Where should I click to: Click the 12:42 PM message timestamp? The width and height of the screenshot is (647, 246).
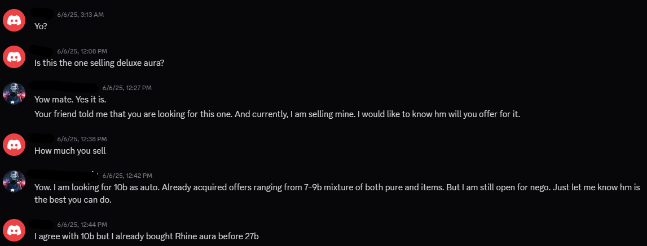[x=127, y=176]
